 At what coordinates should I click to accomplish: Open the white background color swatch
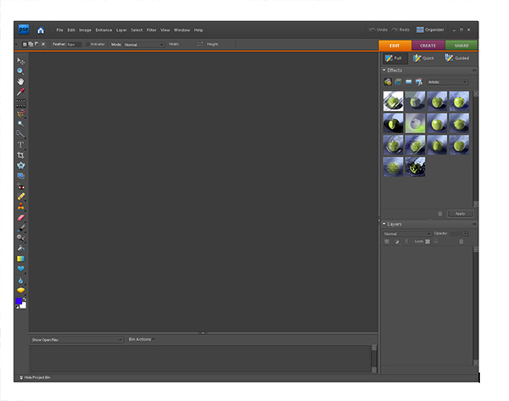tap(24, 305)
